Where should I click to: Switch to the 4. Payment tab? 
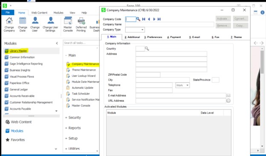(174, 37)
